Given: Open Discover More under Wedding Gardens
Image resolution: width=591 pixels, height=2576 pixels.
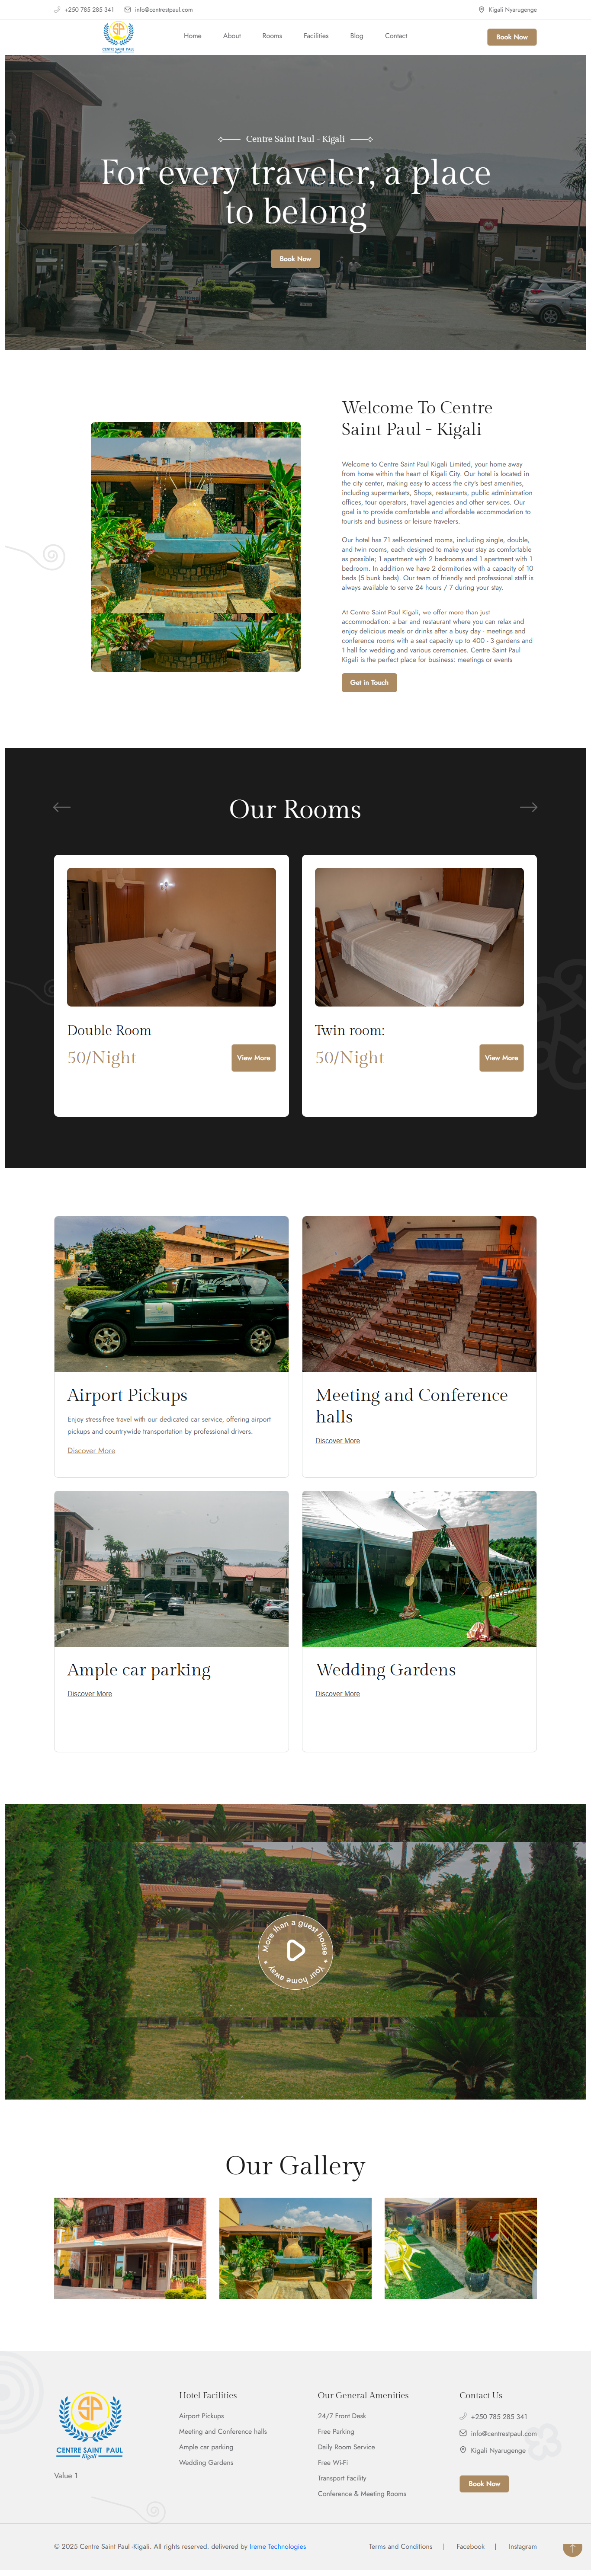Looking at the screenshot, I should 338,1694.
